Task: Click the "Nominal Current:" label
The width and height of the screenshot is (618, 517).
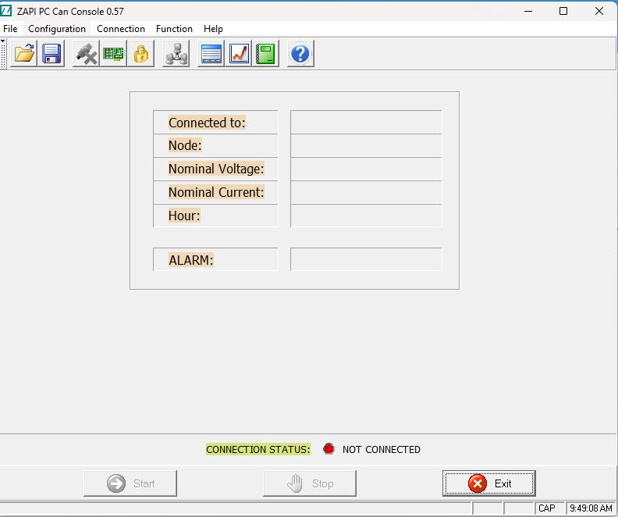Action: pyautogui.click(x=216, y=192)
